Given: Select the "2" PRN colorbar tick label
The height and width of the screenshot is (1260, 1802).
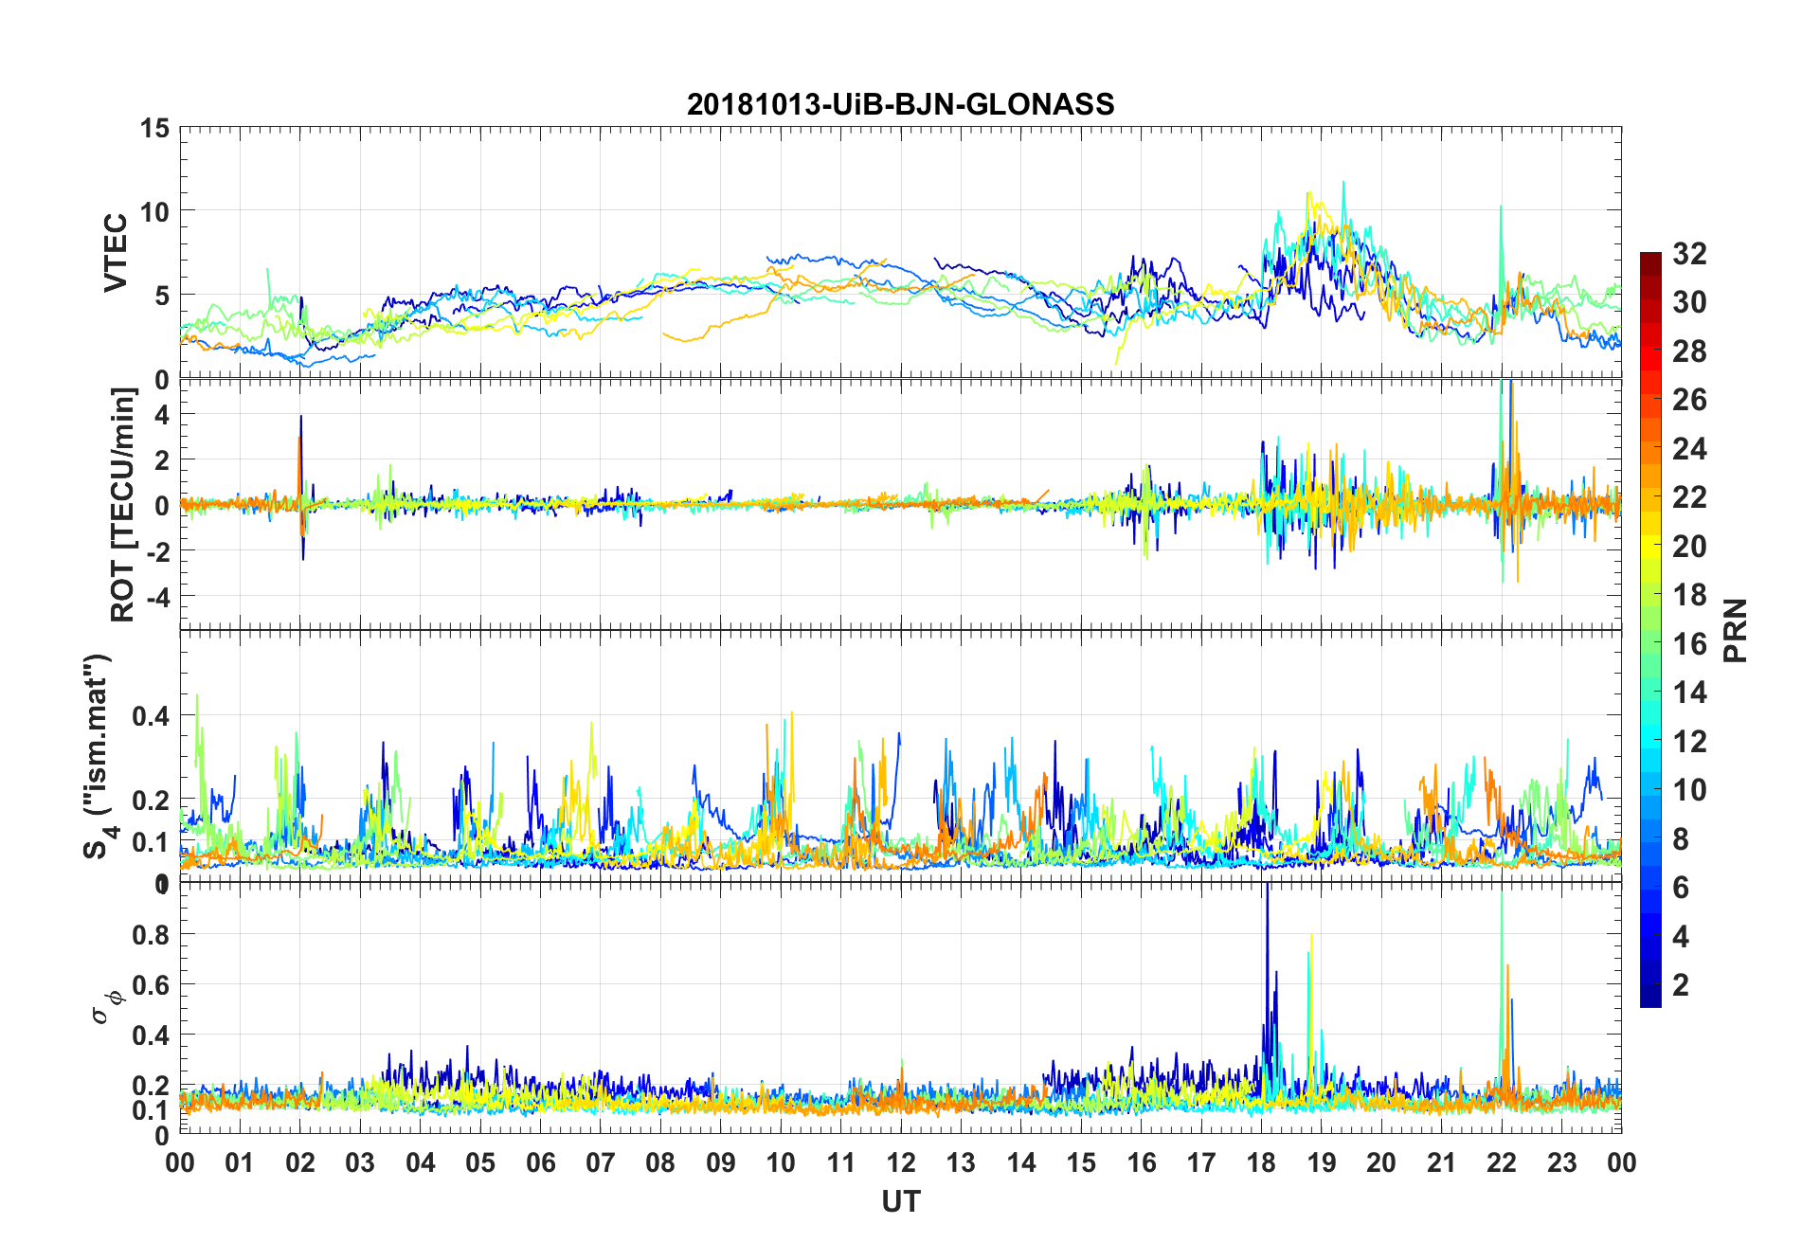Looking at the screenshot, I should (x=1681, y=985).
